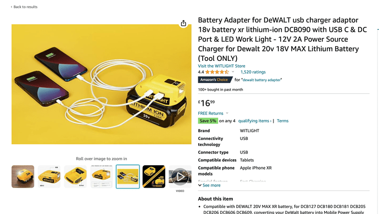
Task: Expand the FREE Returns chevron
Action: pos(227,113)
